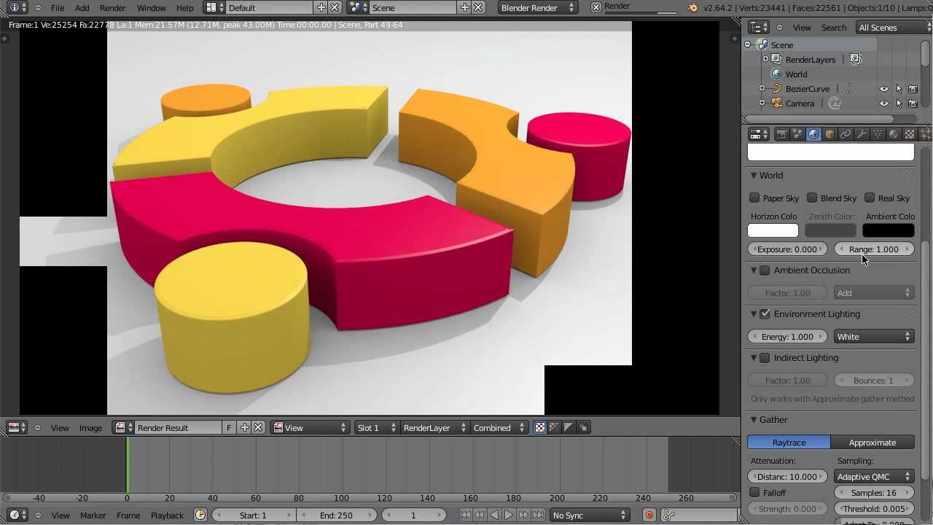The height and width of the screenshot is (525, 933).
Task: Unlink the Render Result image
Action: coord(258,427)
